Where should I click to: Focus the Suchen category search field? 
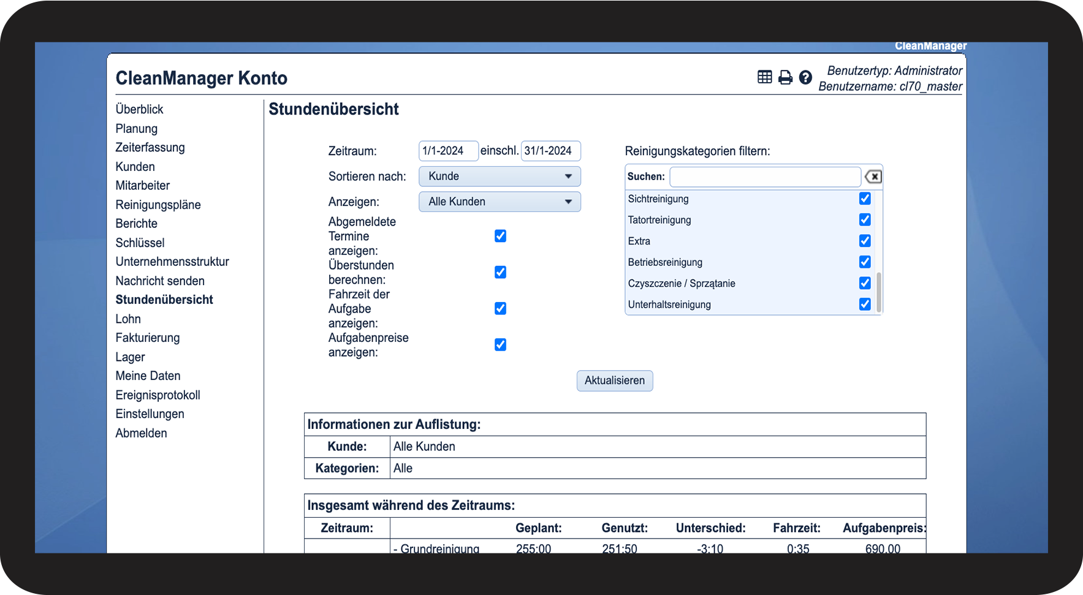765,177
